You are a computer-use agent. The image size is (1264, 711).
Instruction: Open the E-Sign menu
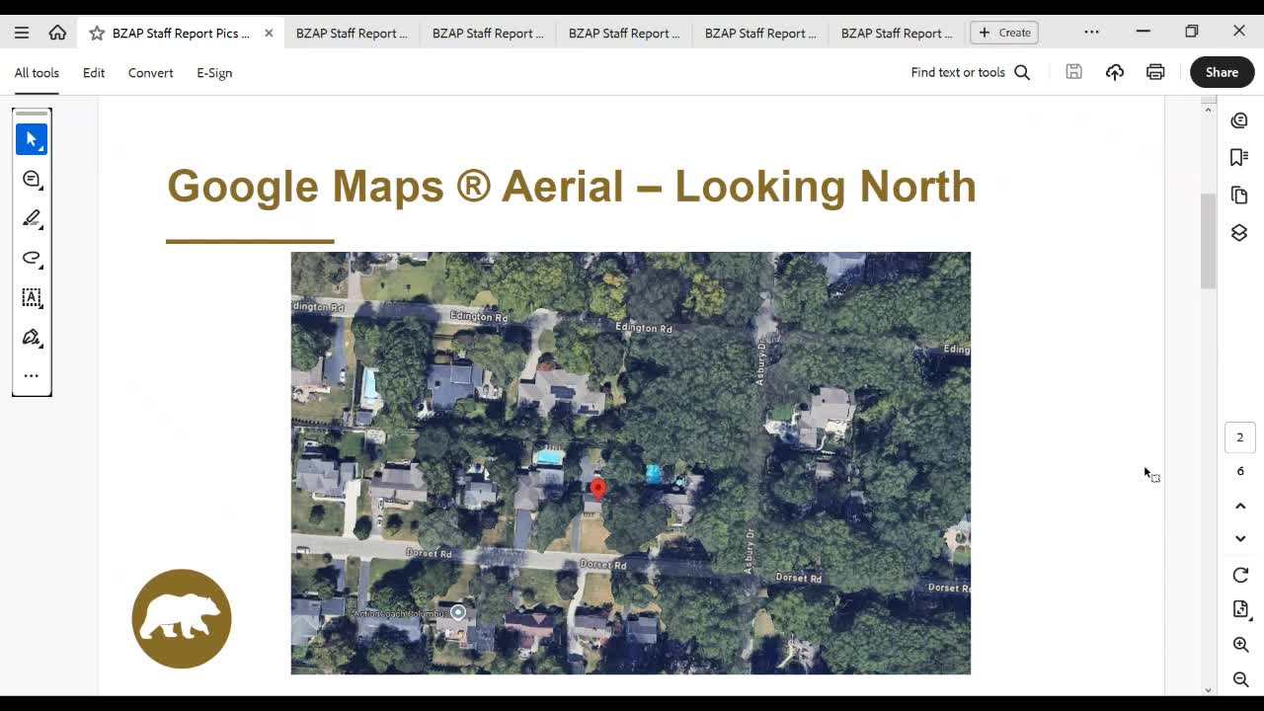tap(214, 73)
